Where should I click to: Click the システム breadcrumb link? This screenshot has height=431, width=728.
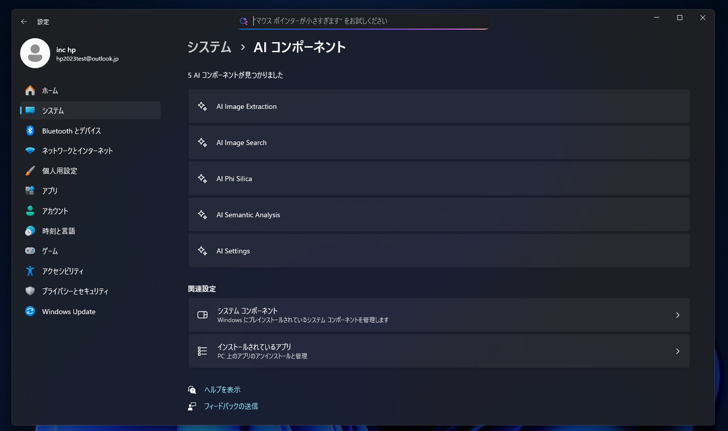[x=209, y=47]
